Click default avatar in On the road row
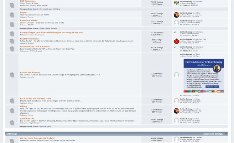 click(176, 139)
